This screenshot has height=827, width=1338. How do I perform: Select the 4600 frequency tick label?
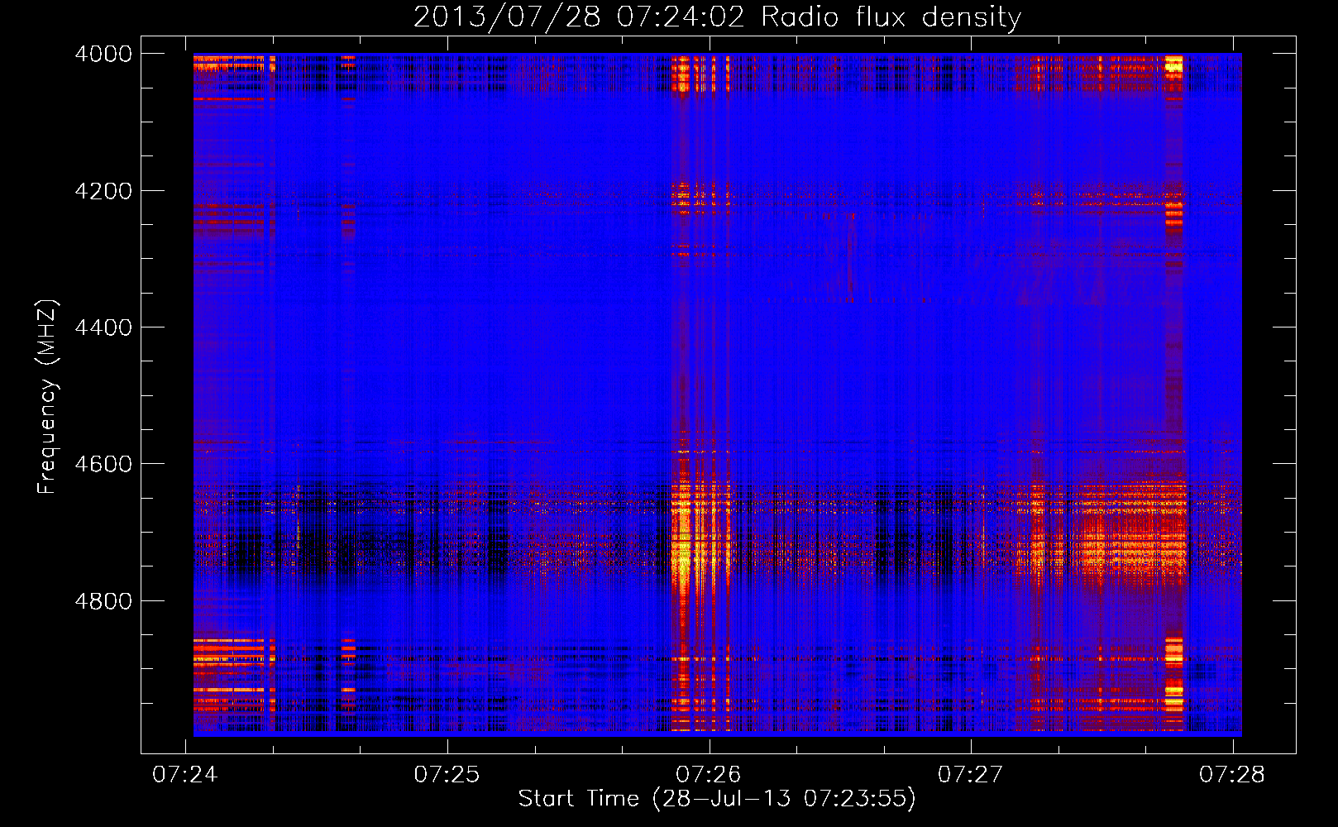point(103,464)
